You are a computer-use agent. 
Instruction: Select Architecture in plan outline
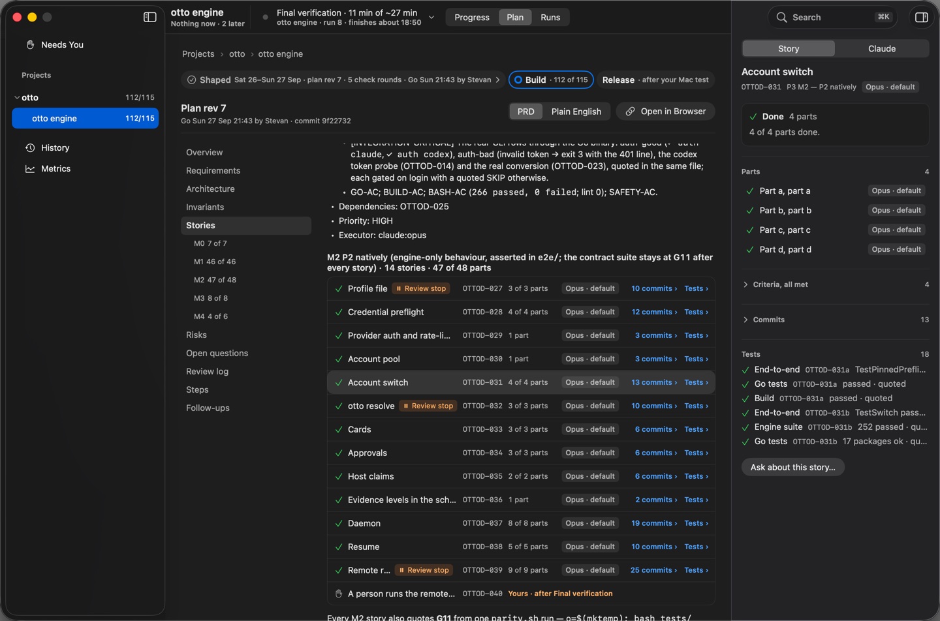[x=210, y=189]
